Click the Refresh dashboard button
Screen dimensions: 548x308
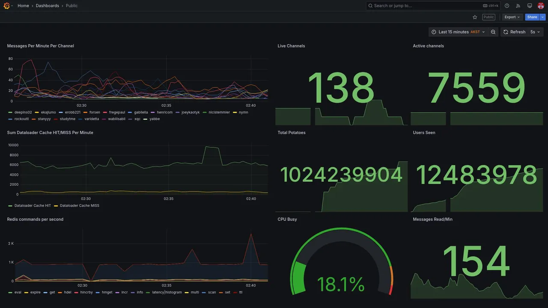(x=514, y=32)
